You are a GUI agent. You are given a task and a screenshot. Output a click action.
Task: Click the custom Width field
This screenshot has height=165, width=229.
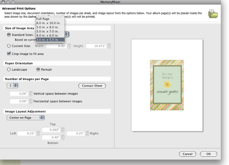[57, 46]
